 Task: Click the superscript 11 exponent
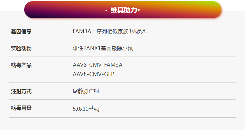pyautogui.click(x=91, y=107)
